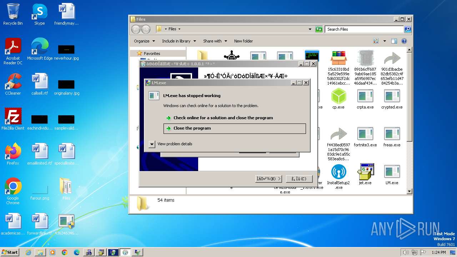457x257 pixels.
Task: Select the WinRAR archive 15c63318bd file
Action: [338, 68]
